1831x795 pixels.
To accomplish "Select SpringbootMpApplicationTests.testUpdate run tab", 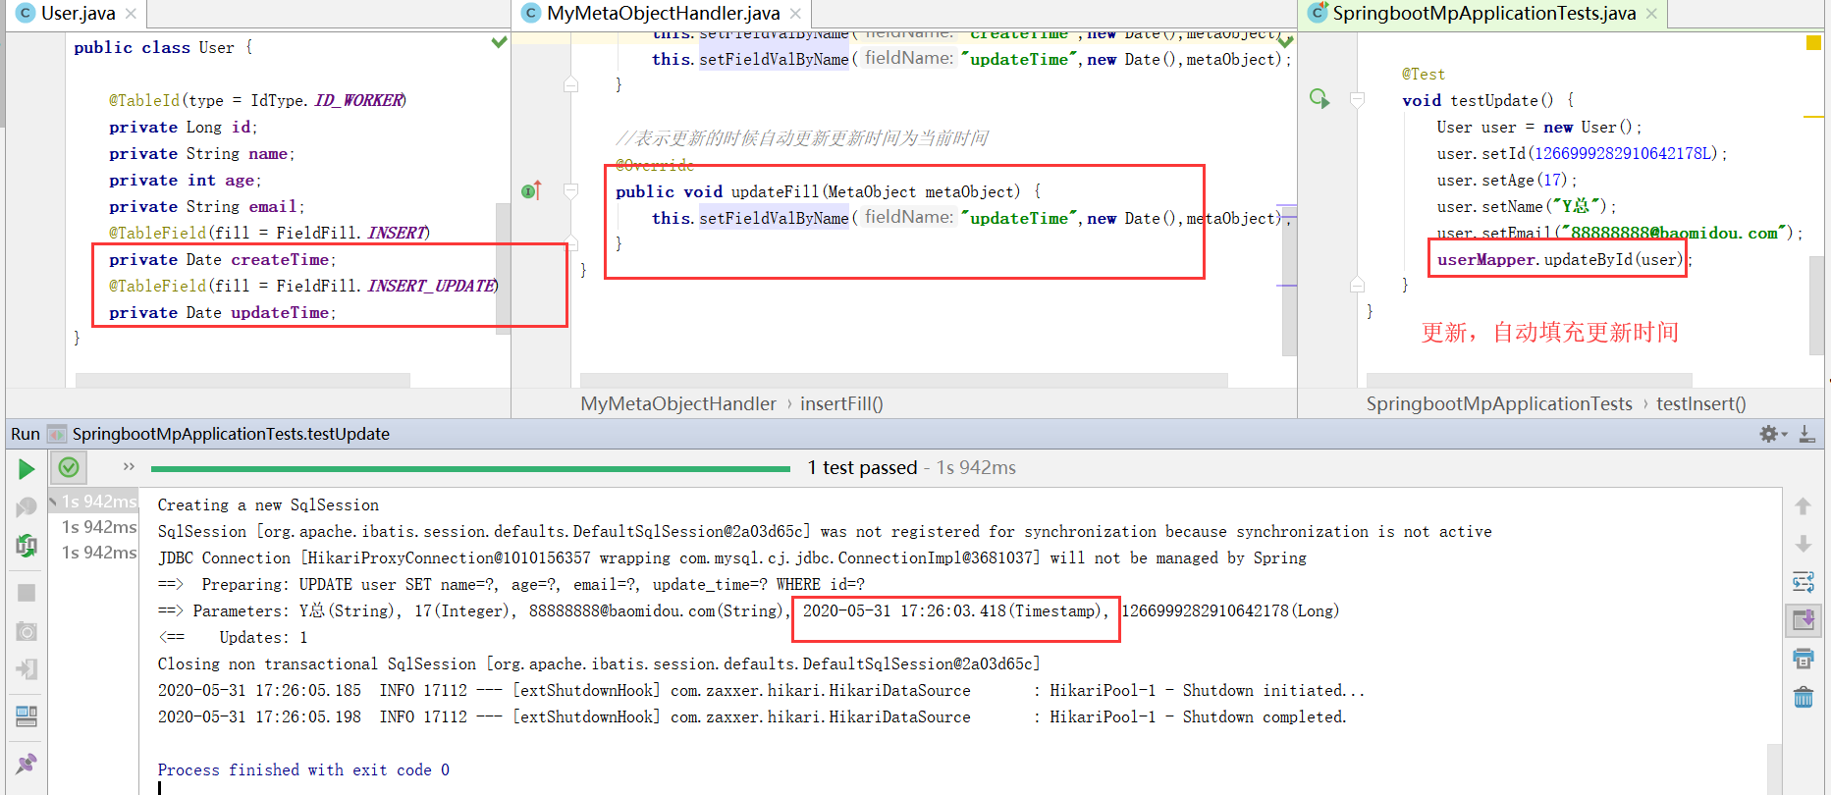I will tap(231, 434).
